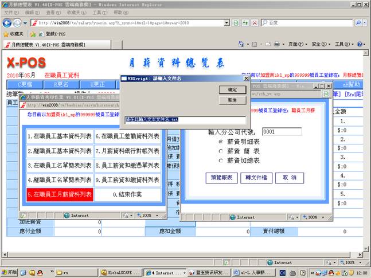Click the 确定 button in VBScript dialog
This screenshot has width=371, height=278.
click(232, 90)
